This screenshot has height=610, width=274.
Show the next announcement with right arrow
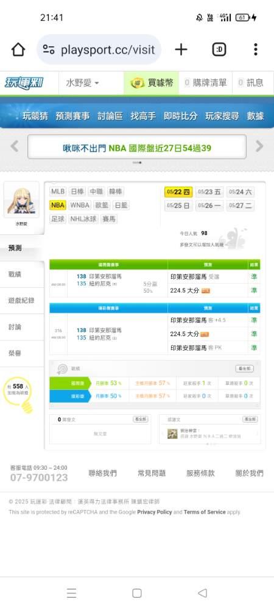point(259,146)
